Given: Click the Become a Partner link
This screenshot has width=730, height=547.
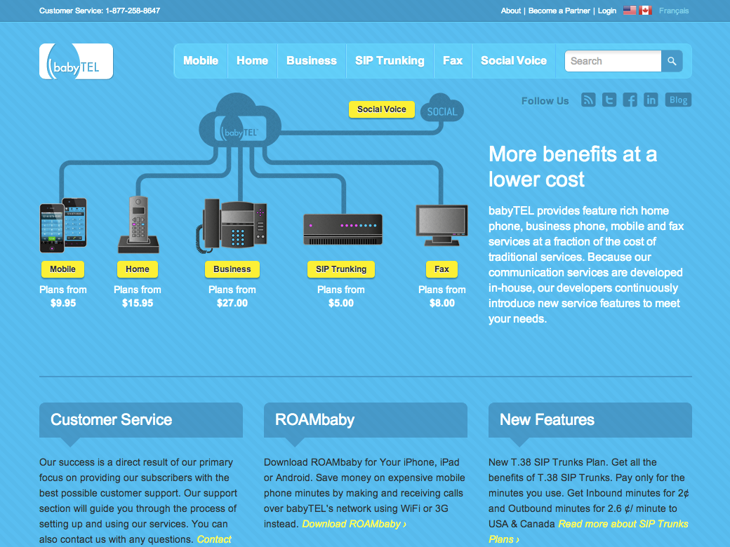Looking at the screenshot, I should tap(559, 11).
